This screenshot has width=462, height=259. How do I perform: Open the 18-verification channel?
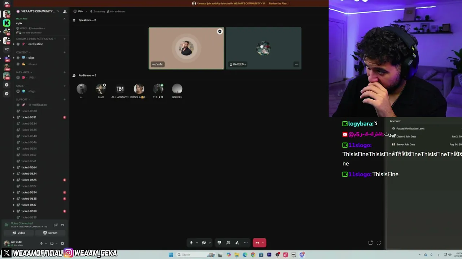(40, 105)
